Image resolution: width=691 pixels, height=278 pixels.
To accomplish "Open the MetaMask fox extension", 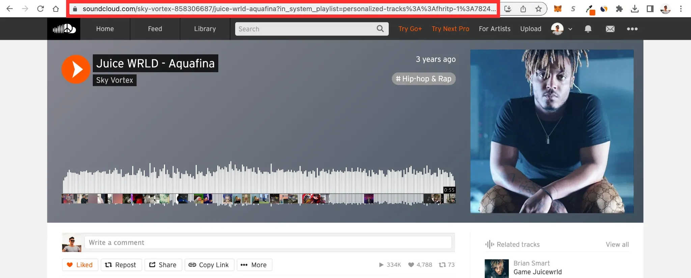I will (558, 9).
